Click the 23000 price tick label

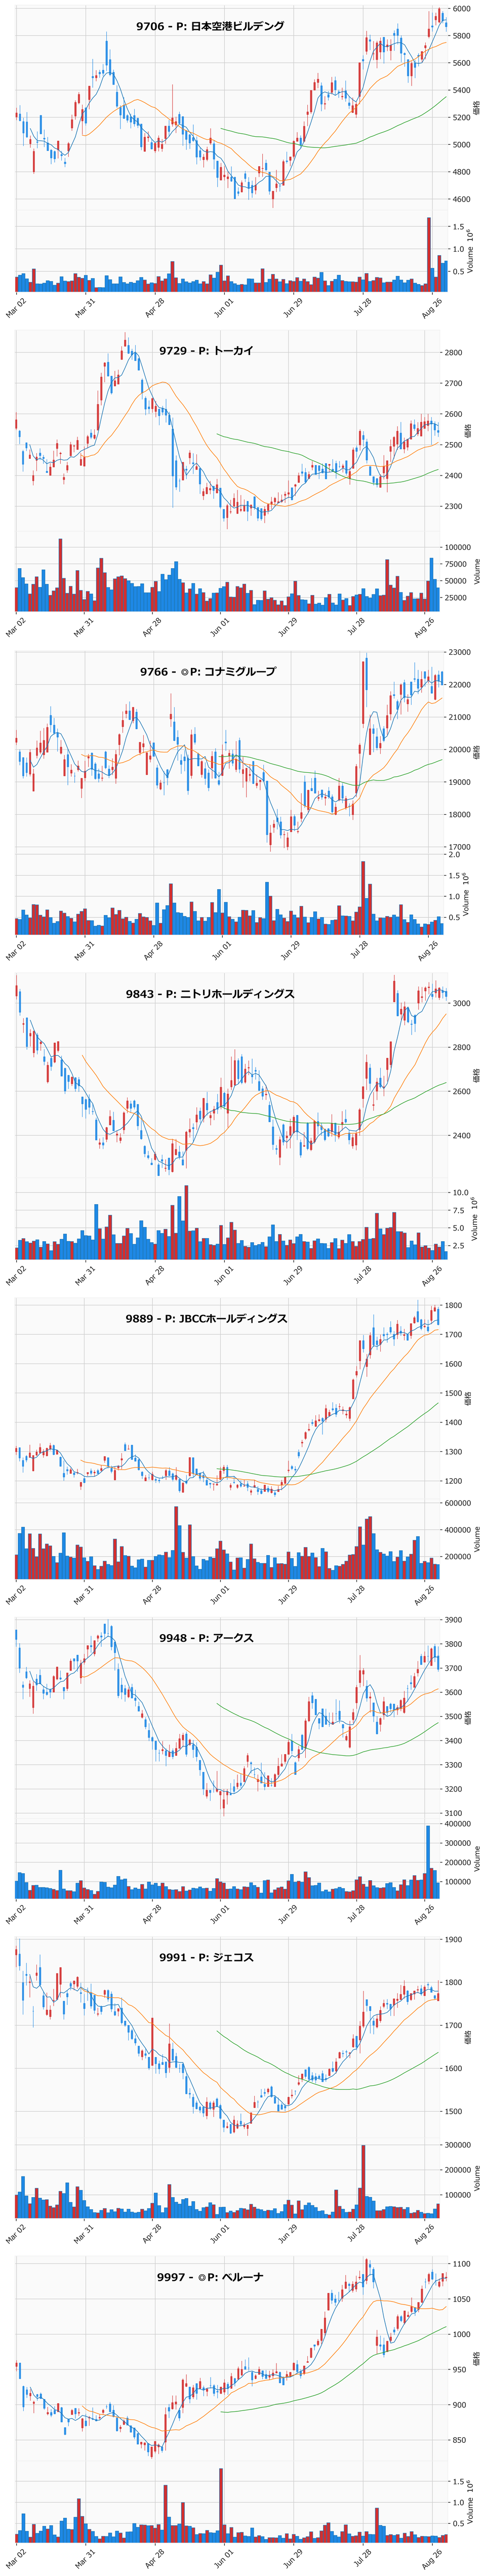(460, 653)
